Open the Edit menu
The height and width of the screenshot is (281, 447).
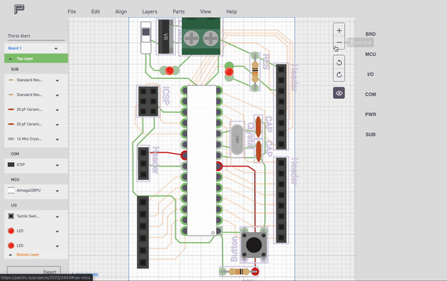(x=95, y=12)
